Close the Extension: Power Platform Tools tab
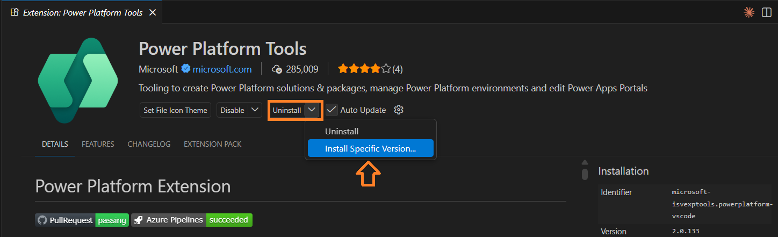The image size is (778, 237). coord(152,12)
